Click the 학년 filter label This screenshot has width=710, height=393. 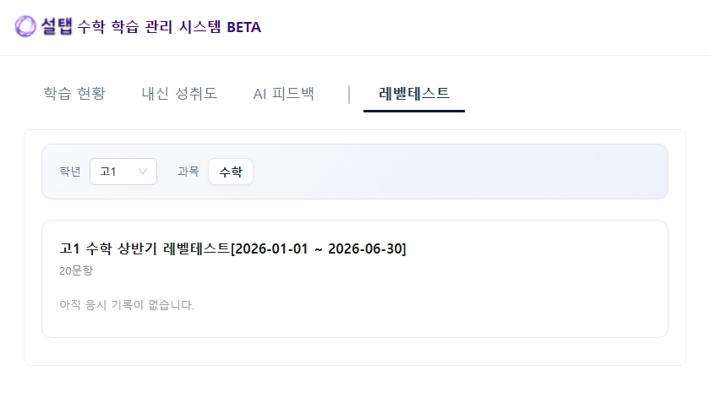click(x=70, y=172)
